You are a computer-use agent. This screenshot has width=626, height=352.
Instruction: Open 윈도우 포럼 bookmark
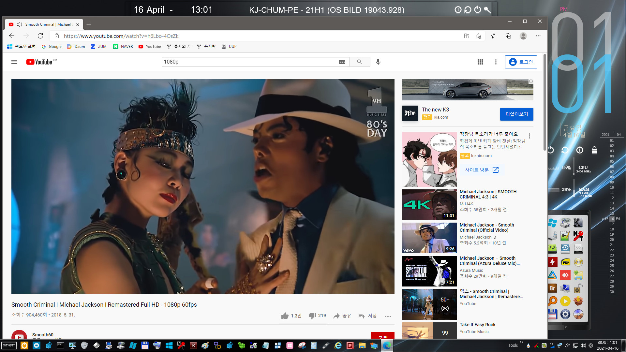[x=21, y=47]
